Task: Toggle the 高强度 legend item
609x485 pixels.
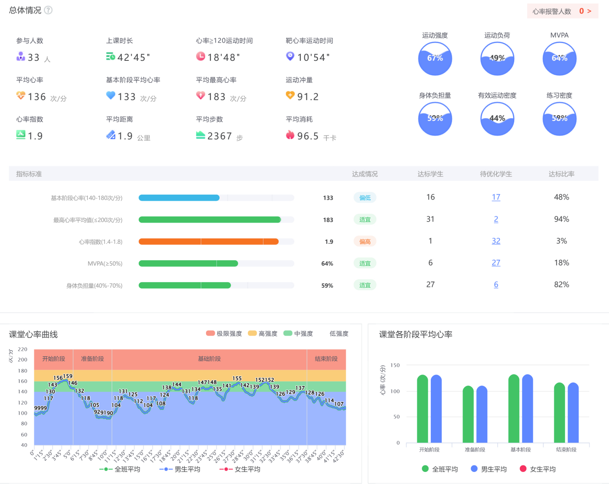Action: [x=263, y=333]
